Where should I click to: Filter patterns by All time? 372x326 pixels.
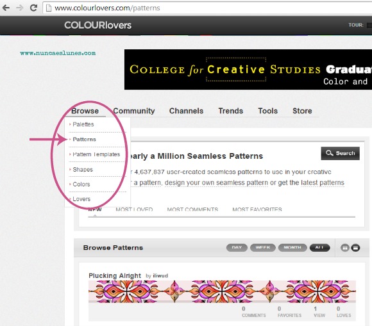point(319,248)
